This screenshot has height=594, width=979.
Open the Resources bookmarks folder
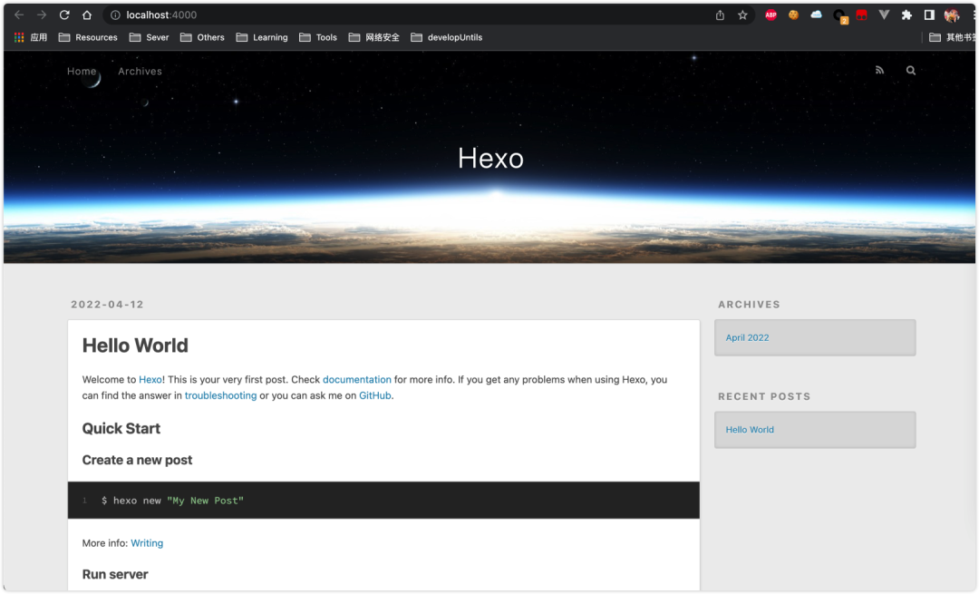(88, 37)
